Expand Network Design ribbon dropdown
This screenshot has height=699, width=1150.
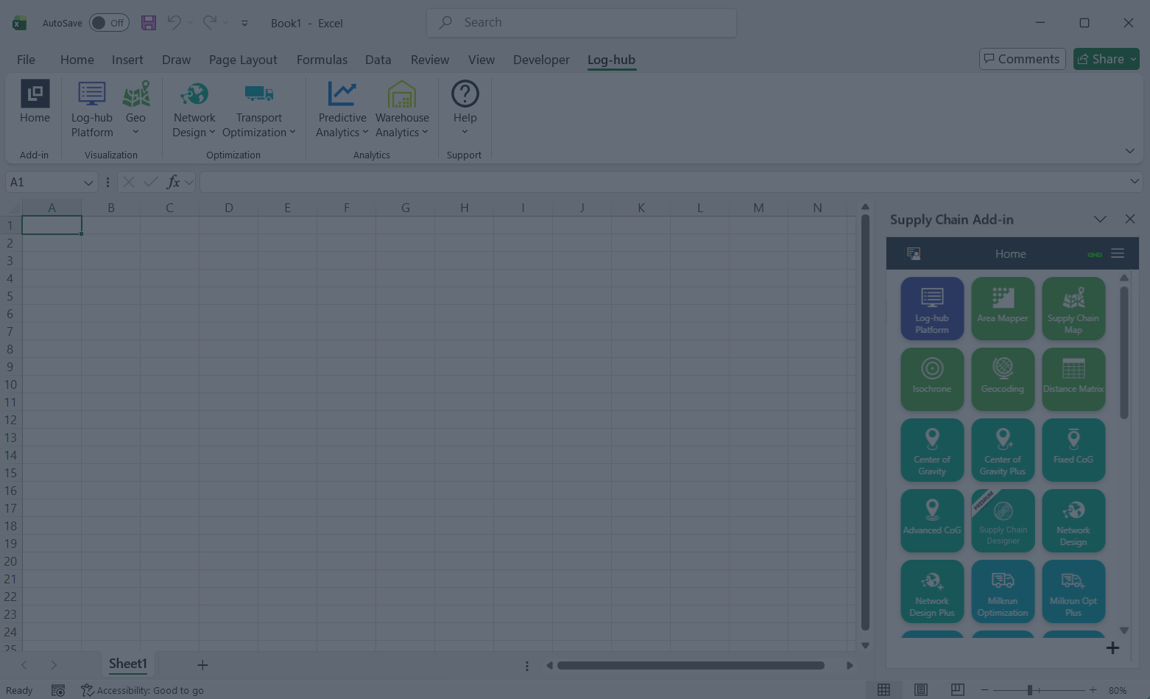(x=194, y=109)
